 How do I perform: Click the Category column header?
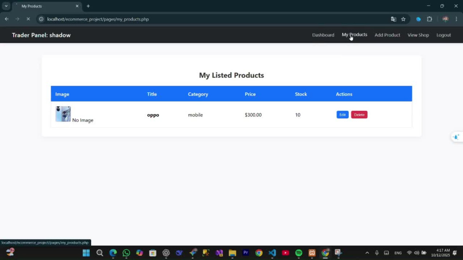198,94
